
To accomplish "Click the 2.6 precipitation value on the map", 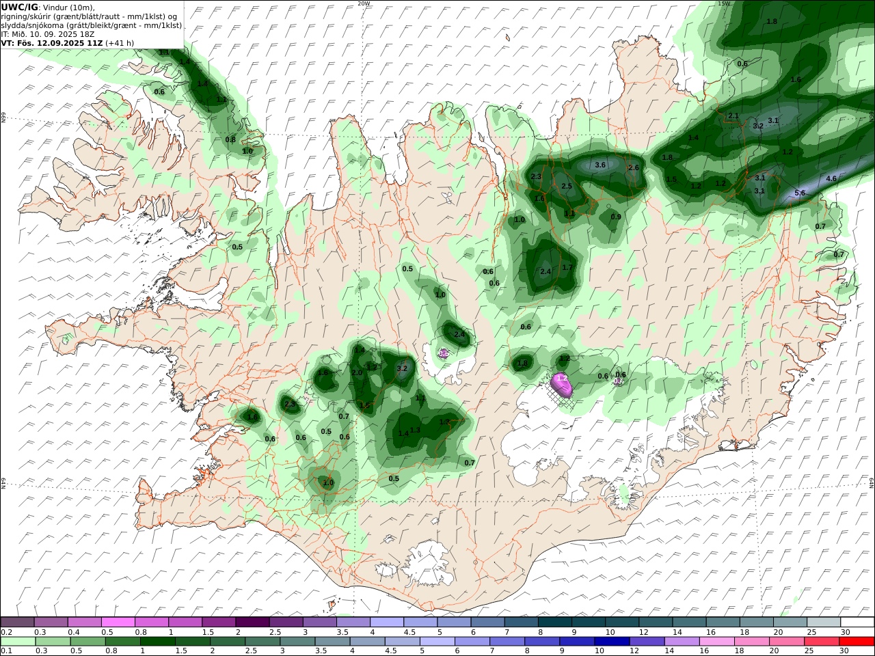I will (x=633, y=167).
